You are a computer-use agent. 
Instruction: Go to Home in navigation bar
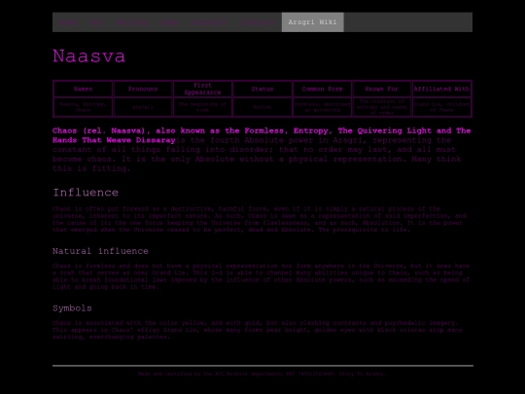pos(68,22)
